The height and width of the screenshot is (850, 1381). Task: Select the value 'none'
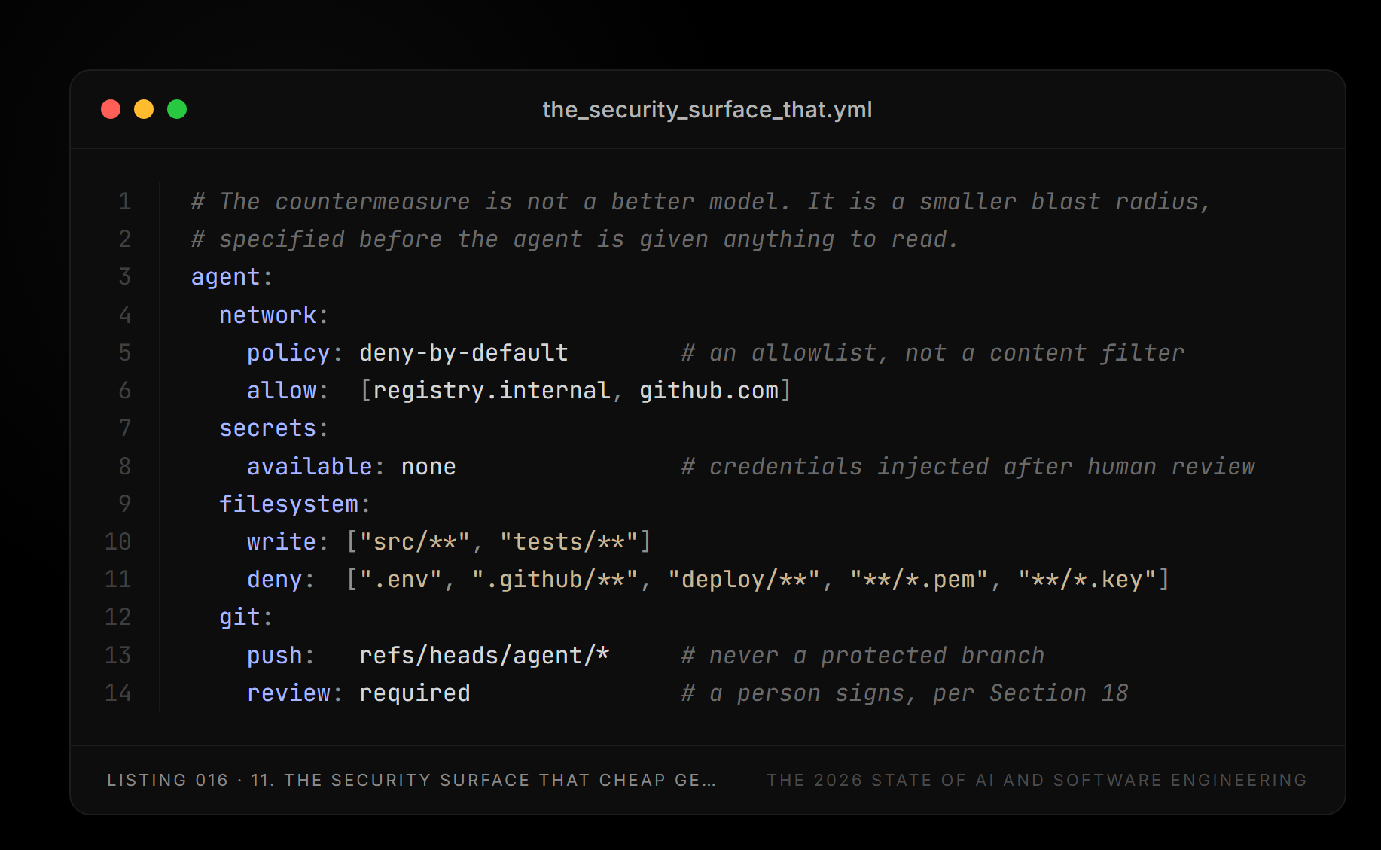point(428,466)
